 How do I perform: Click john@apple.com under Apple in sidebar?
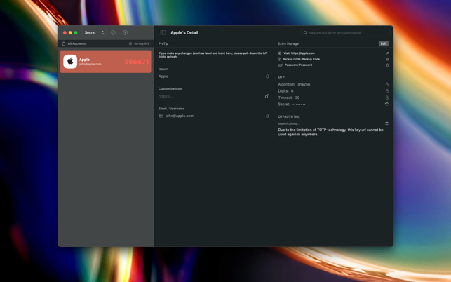[x=90, y=64]
